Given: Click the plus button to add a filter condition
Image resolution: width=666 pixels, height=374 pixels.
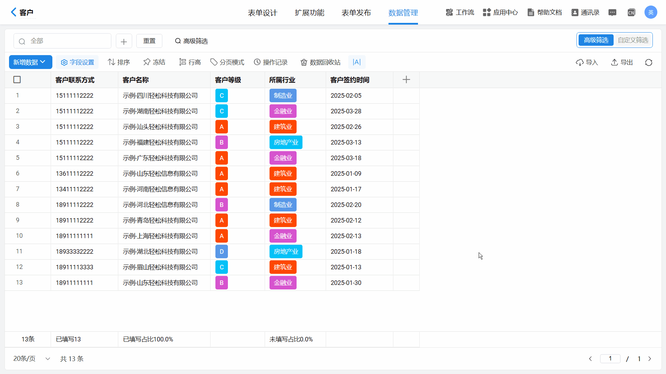Looking at the screenshot, I should [124, 41].
